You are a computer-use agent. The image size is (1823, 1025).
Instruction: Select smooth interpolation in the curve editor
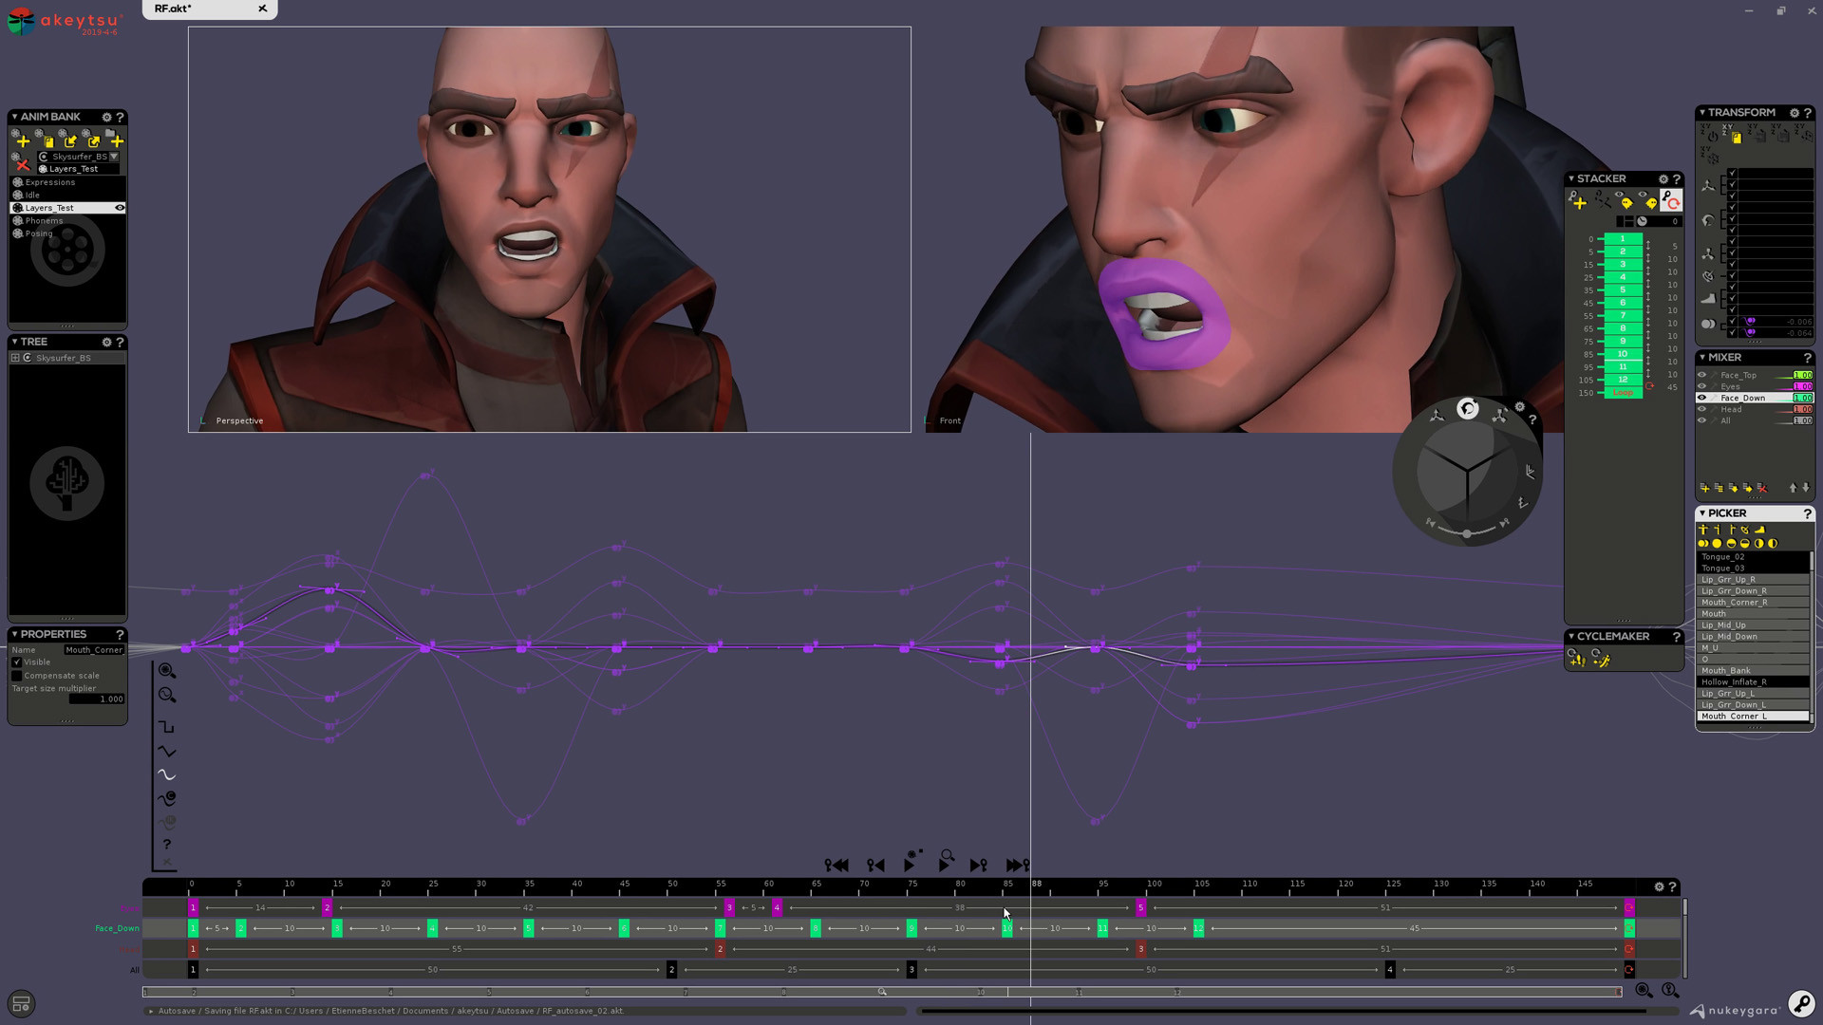click(167, 774)
